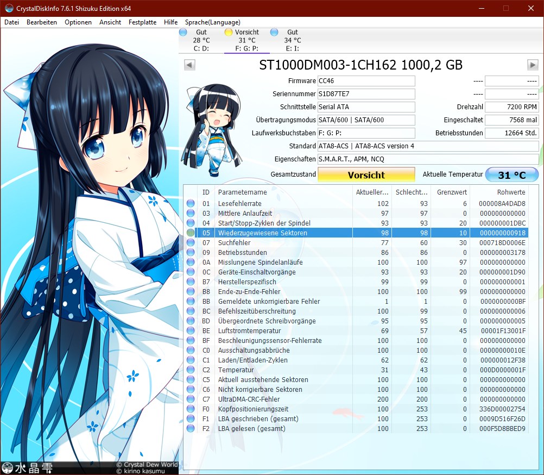Open the Ansicht menu
Screen dimensions: 544x475
click(110, 22)
